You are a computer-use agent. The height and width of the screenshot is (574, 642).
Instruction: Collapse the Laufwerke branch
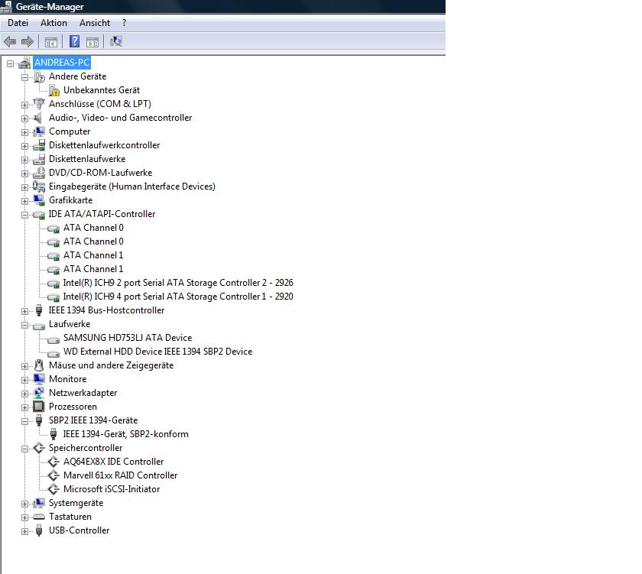point(25,325)
